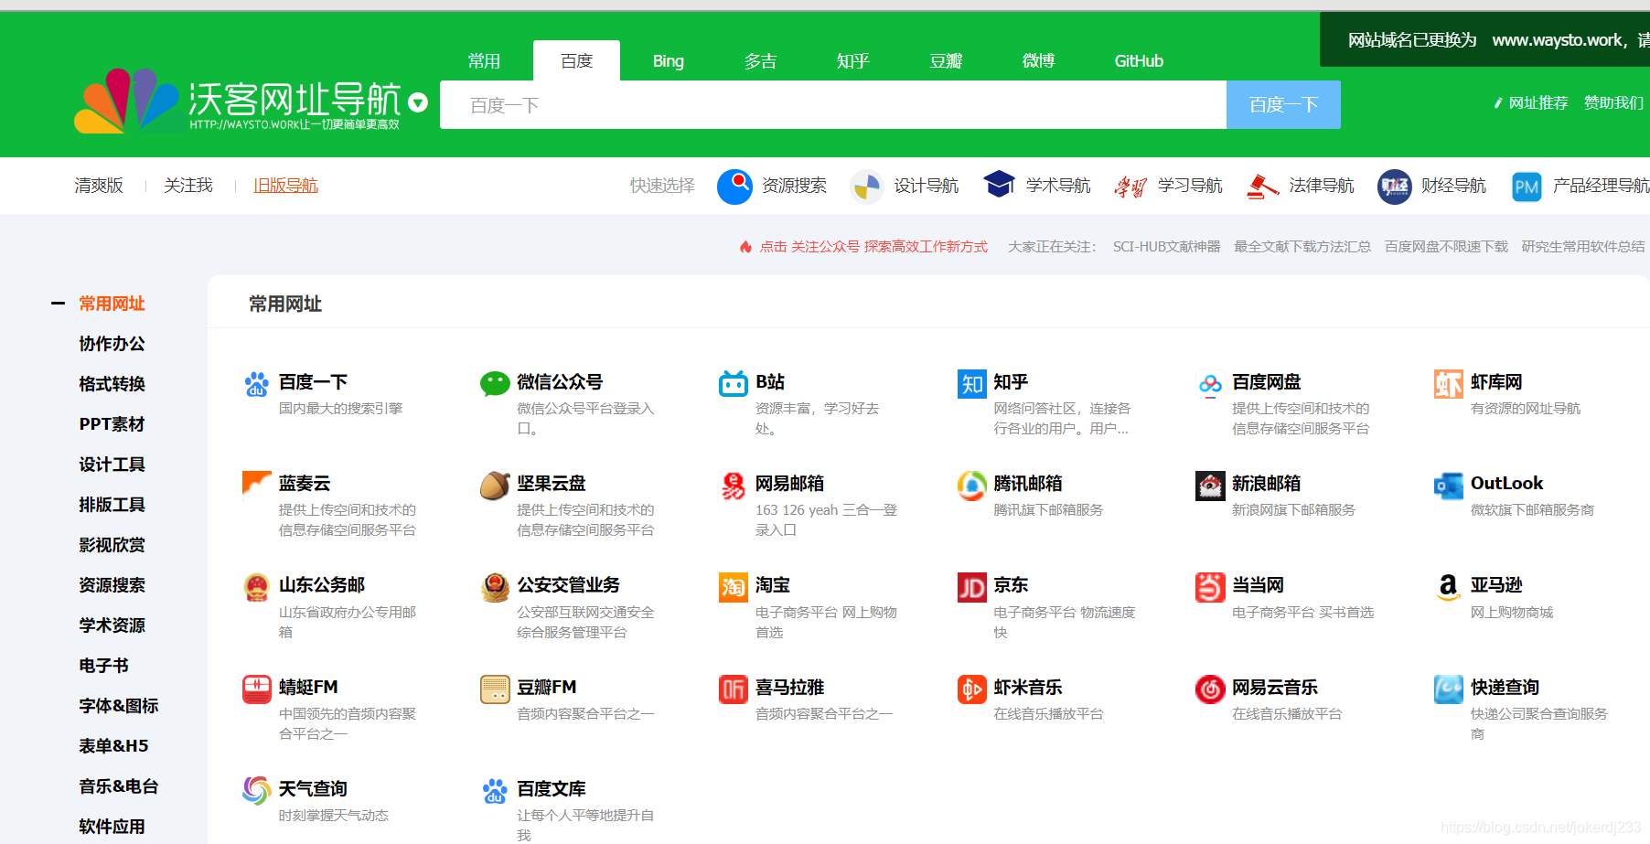
Task: Click the 虾米音乐 orange icon
Action: (x=971, y=689)
